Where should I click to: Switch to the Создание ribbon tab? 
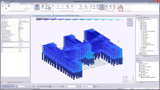8,4
